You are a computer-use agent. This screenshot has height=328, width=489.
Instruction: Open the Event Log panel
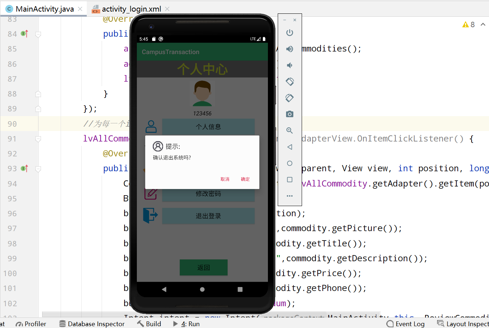pyautogui.click(x=406, y=324)
